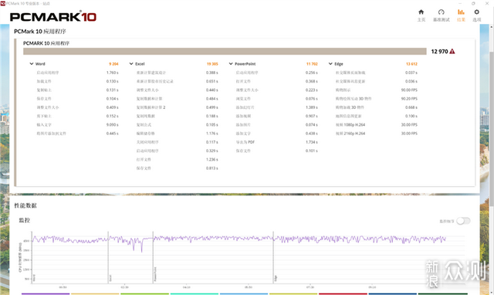Viewport: 494px width, 295px height.
Task: Collapse the Edge results section
Action: point(330,63)
